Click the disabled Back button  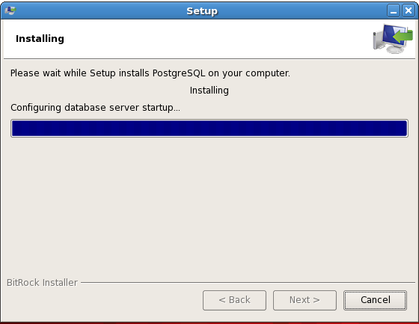pyautogui.click(x=234, y=300)
